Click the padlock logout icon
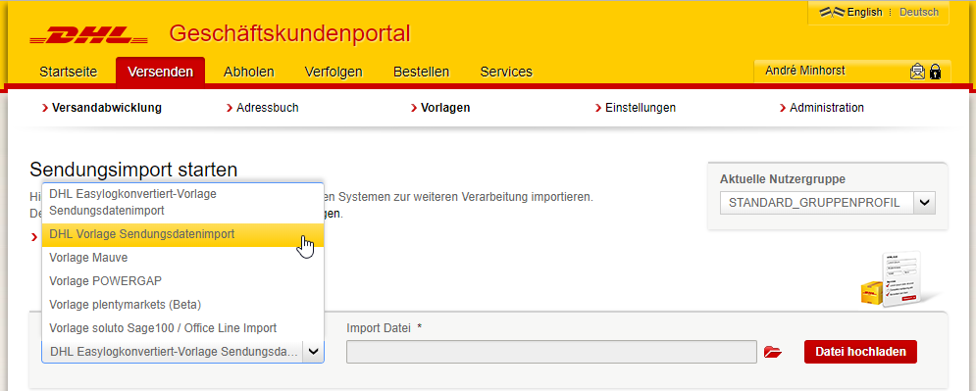976x391 pixels. pos(935,72)
